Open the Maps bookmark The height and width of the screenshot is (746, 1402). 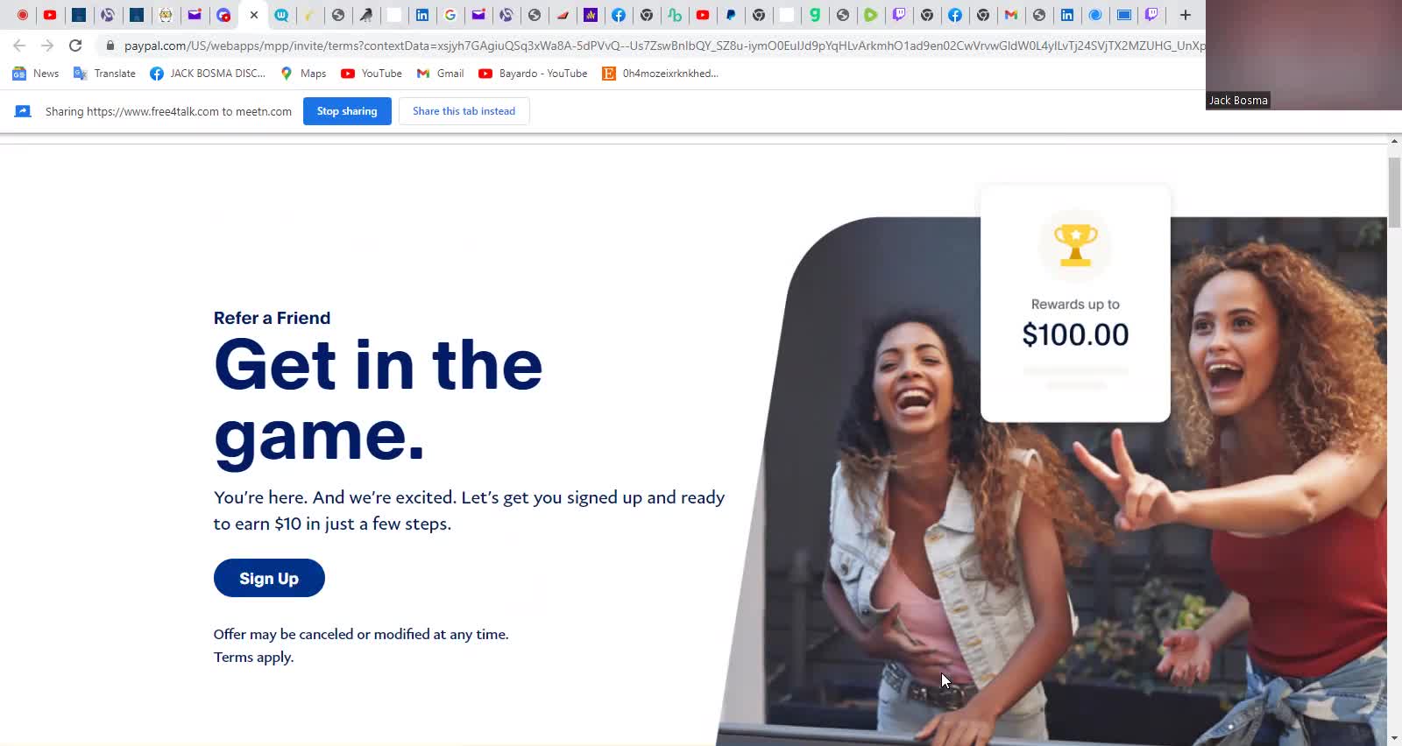point(303,74)
